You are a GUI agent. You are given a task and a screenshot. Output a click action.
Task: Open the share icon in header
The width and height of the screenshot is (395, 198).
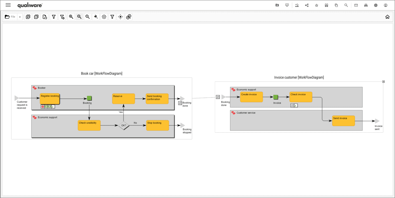307,5
